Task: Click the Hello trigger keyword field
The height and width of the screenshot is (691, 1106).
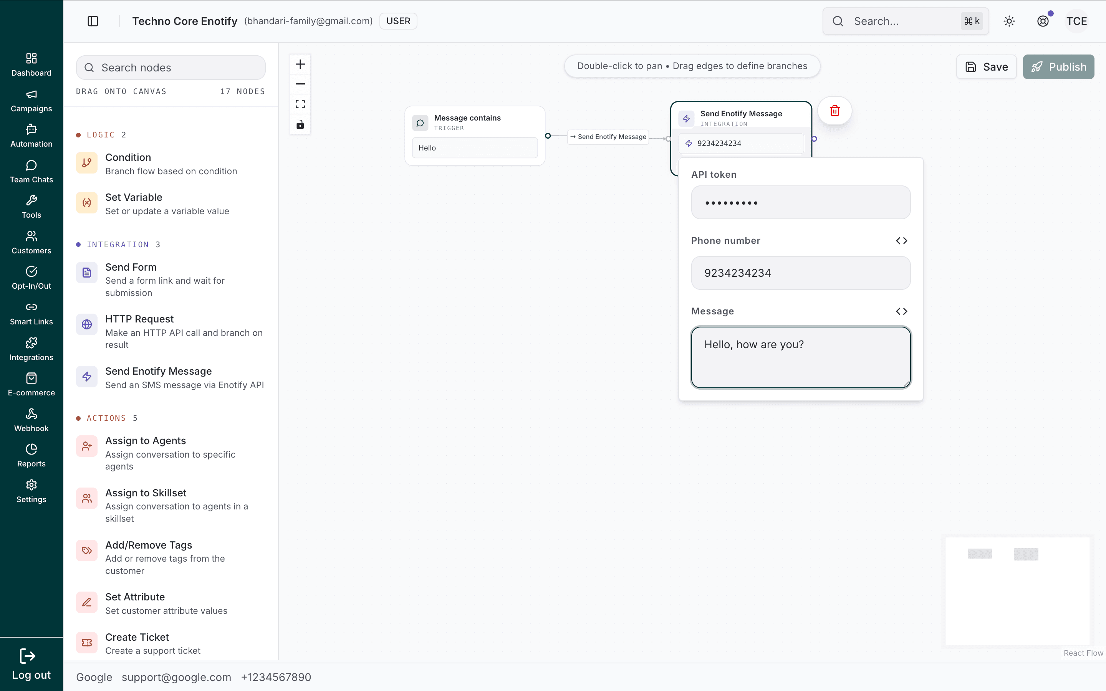Action: point(475,148)
